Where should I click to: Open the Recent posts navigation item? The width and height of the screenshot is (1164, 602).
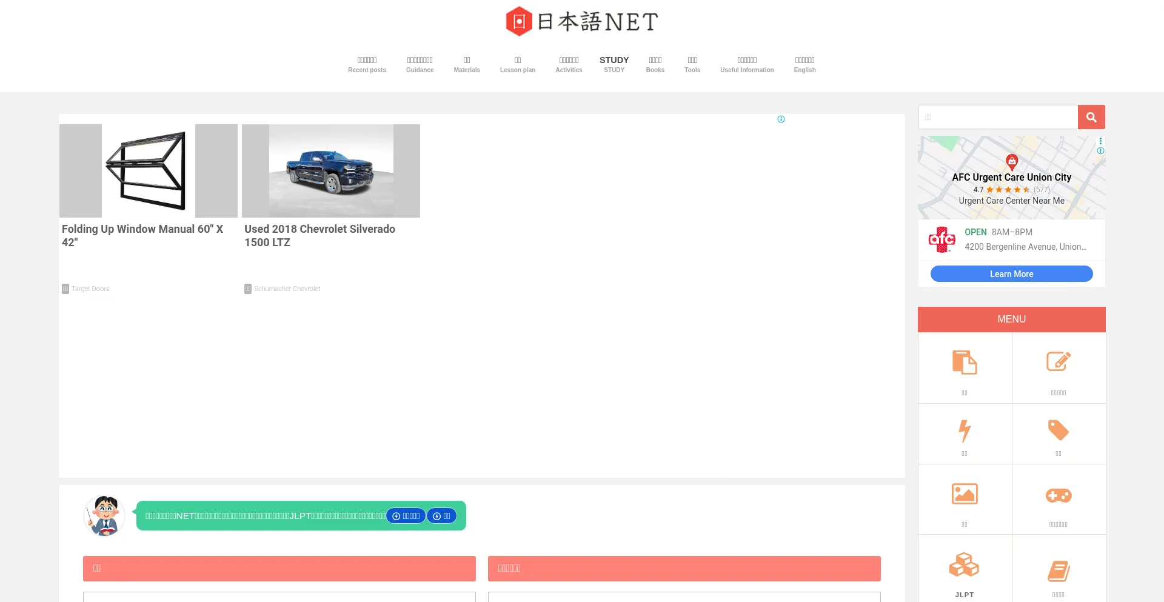tap(367, 64)
